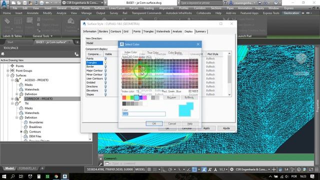Image resolution: width=320 pixels, height=180 pixels.
Task: Toggle ortho mode icon in status bar
Action: pos(164,169)
